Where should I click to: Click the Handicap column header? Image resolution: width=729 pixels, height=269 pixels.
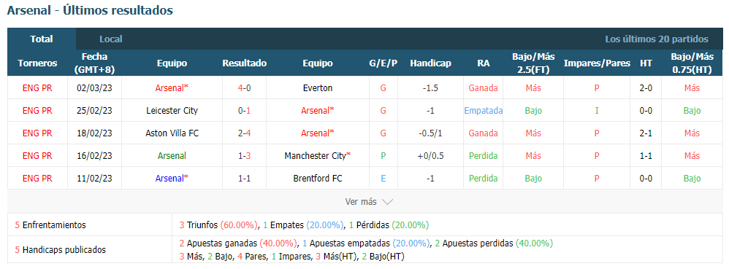click(x=430, y=63)
